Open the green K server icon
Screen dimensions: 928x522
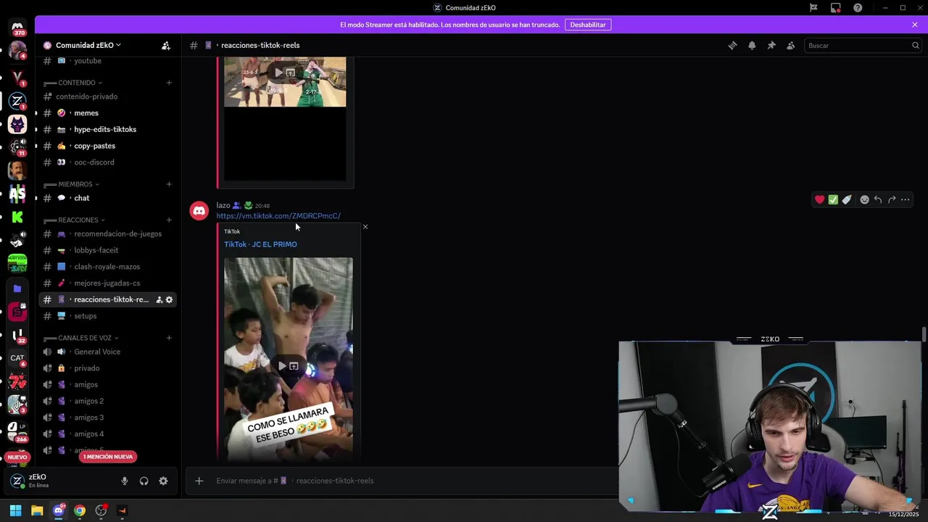[17, 217]
